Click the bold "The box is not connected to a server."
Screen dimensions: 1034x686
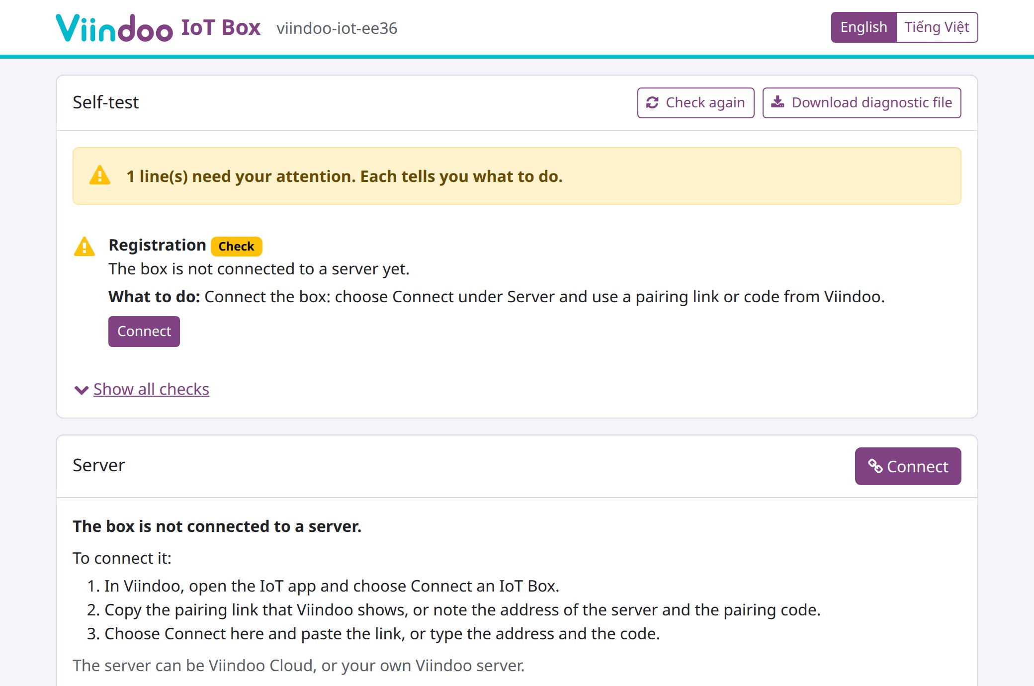tap(217, 526)
